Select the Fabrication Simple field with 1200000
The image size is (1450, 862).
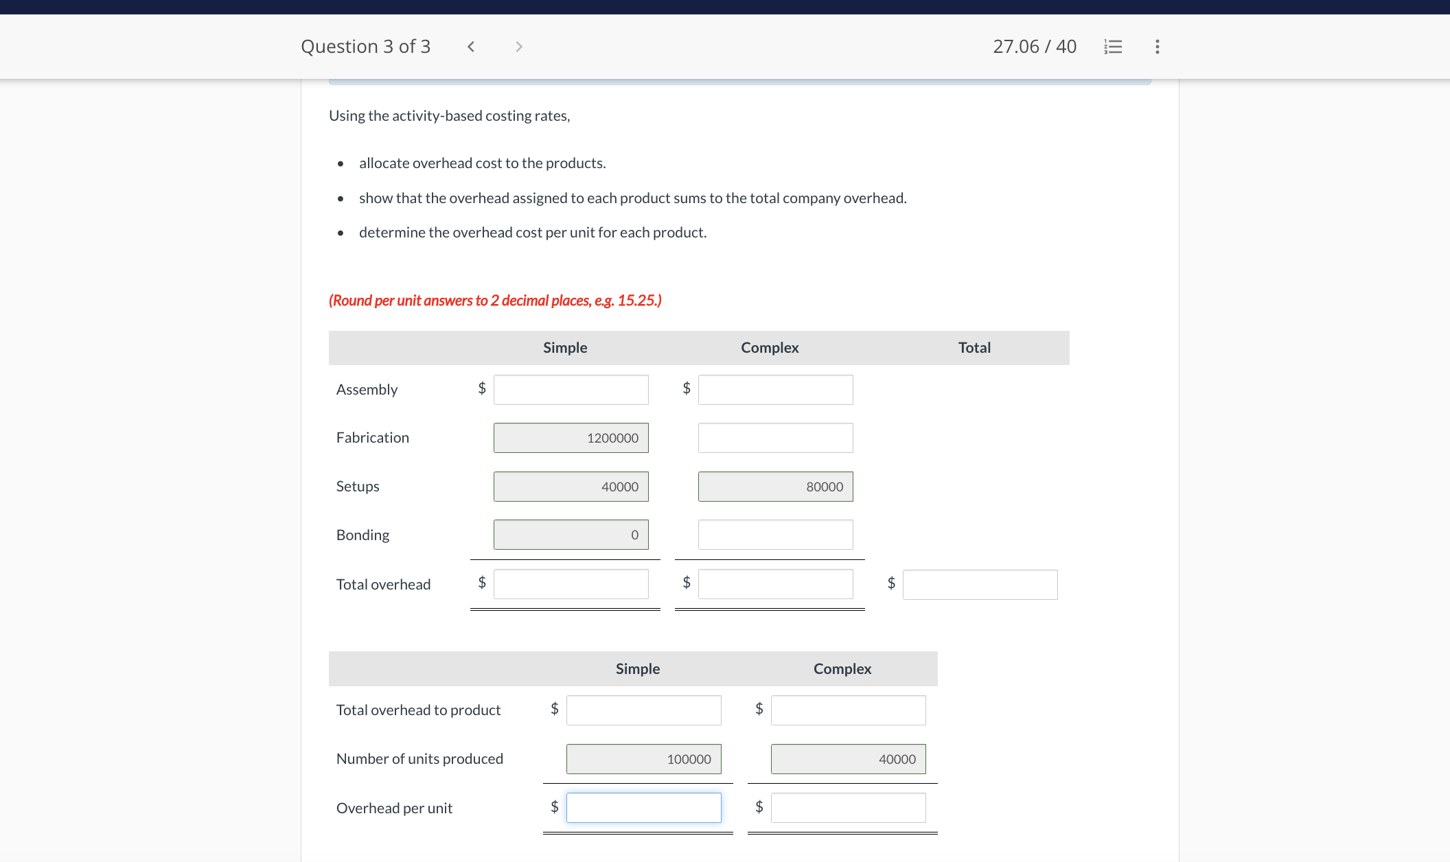pyautogui.click(x=571, y=438)
